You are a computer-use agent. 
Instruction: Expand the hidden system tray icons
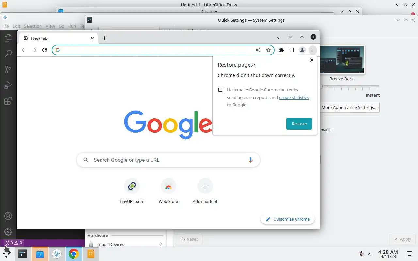[x=370, y=254]
